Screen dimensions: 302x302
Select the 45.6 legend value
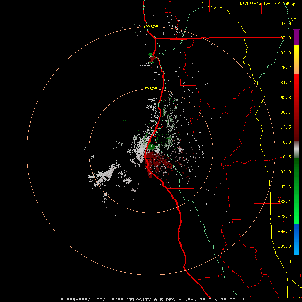tap(286, 97)
